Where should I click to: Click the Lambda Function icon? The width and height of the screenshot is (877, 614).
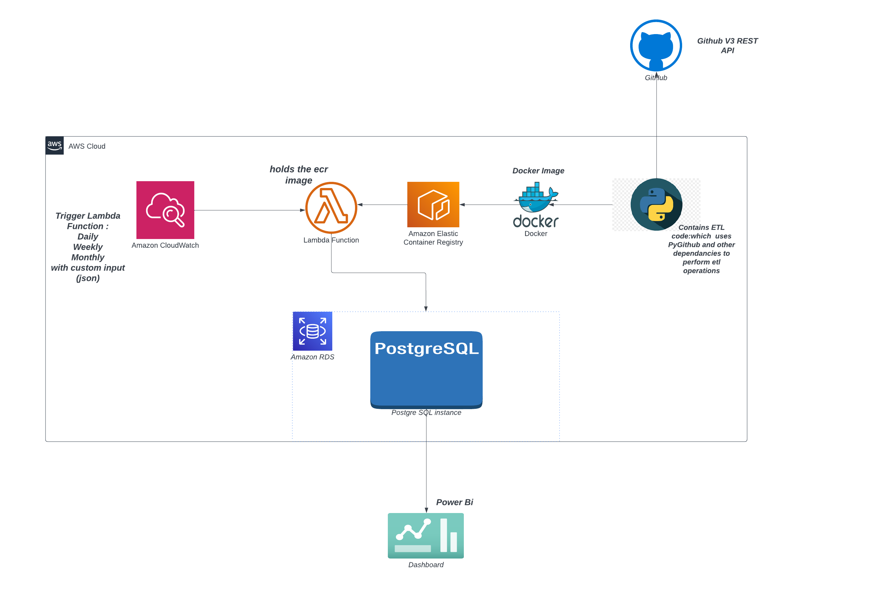(x=331, y=207)
